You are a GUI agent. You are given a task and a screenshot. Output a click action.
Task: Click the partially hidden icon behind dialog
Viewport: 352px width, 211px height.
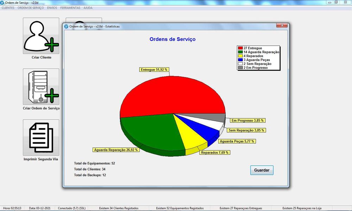click(84, 20)
